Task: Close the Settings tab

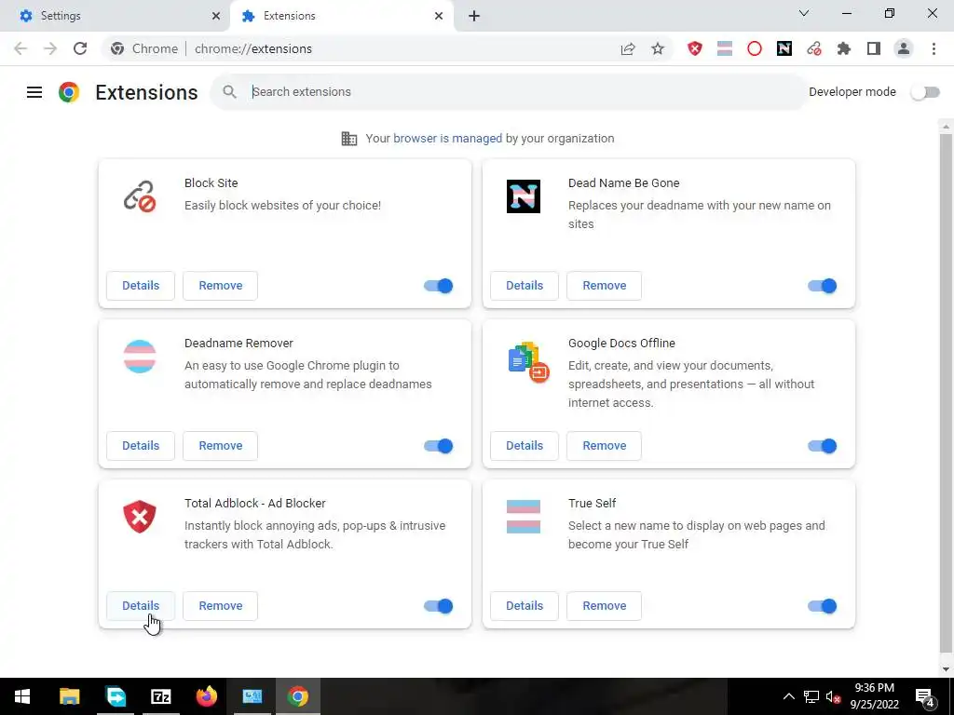Action: [216, 16]
